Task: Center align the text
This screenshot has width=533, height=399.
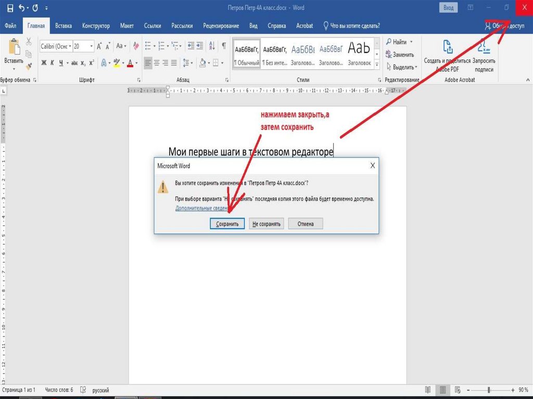Action: [x=157, y=63]
